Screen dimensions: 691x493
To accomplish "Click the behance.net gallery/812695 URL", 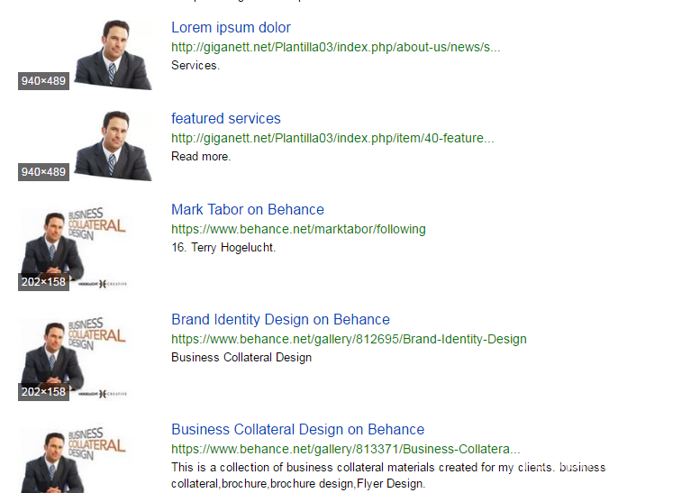I will tap(349, 339).
